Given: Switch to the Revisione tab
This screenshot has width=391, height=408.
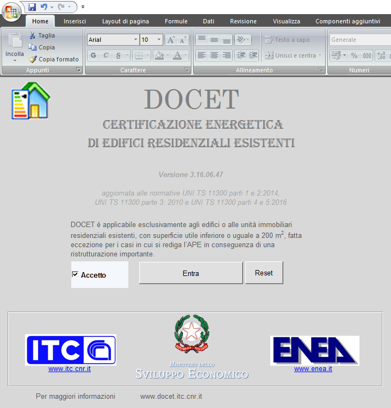Looking at the screenshot, I should (x=243, y=21).
